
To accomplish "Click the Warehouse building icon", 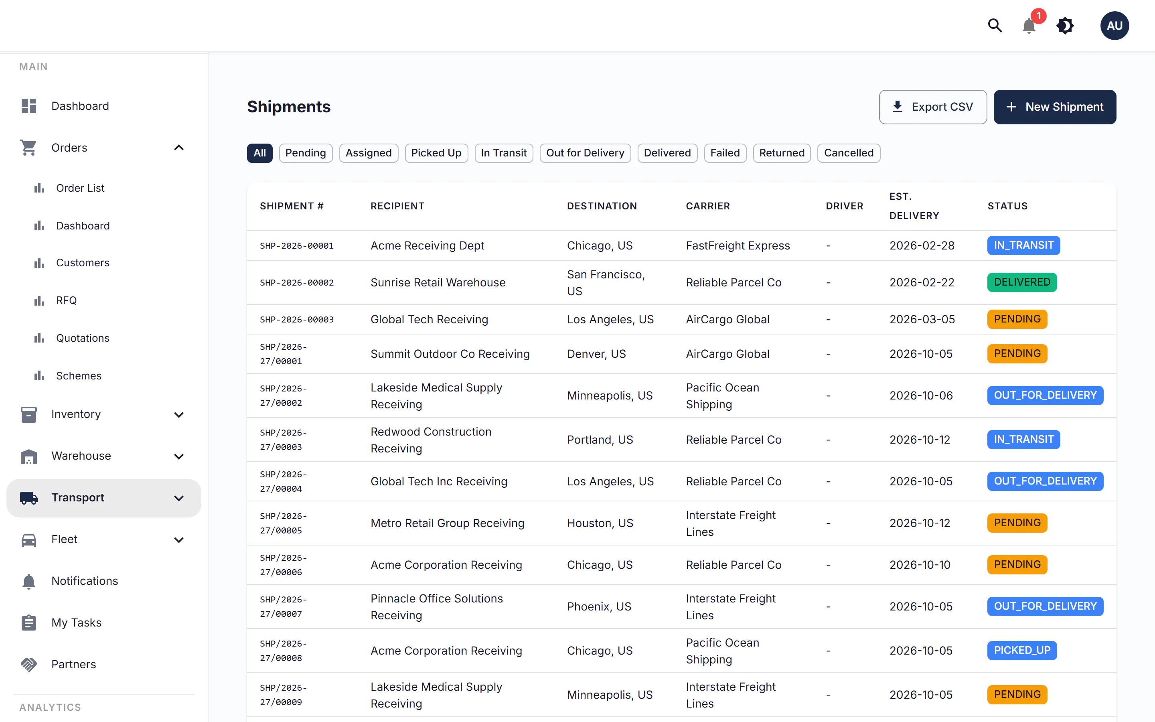I will (x=28, y=456).
